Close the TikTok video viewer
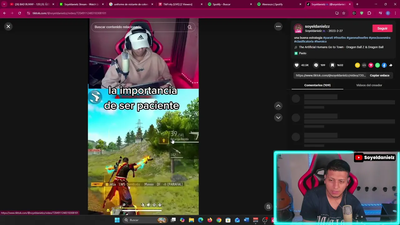Image resolution: width=400 pixels, height=225 pixels. (x=8, y=27)
